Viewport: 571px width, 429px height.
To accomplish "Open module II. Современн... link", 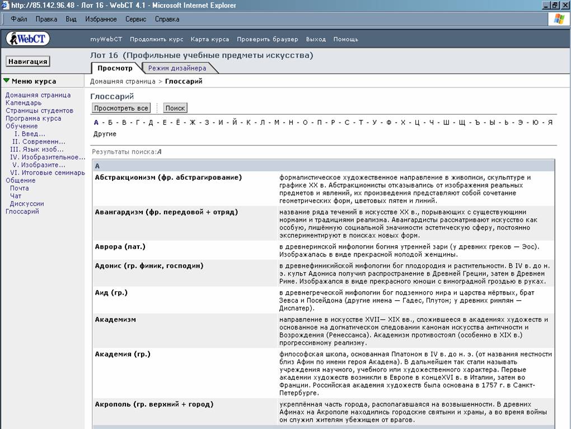I will [39, 141].
